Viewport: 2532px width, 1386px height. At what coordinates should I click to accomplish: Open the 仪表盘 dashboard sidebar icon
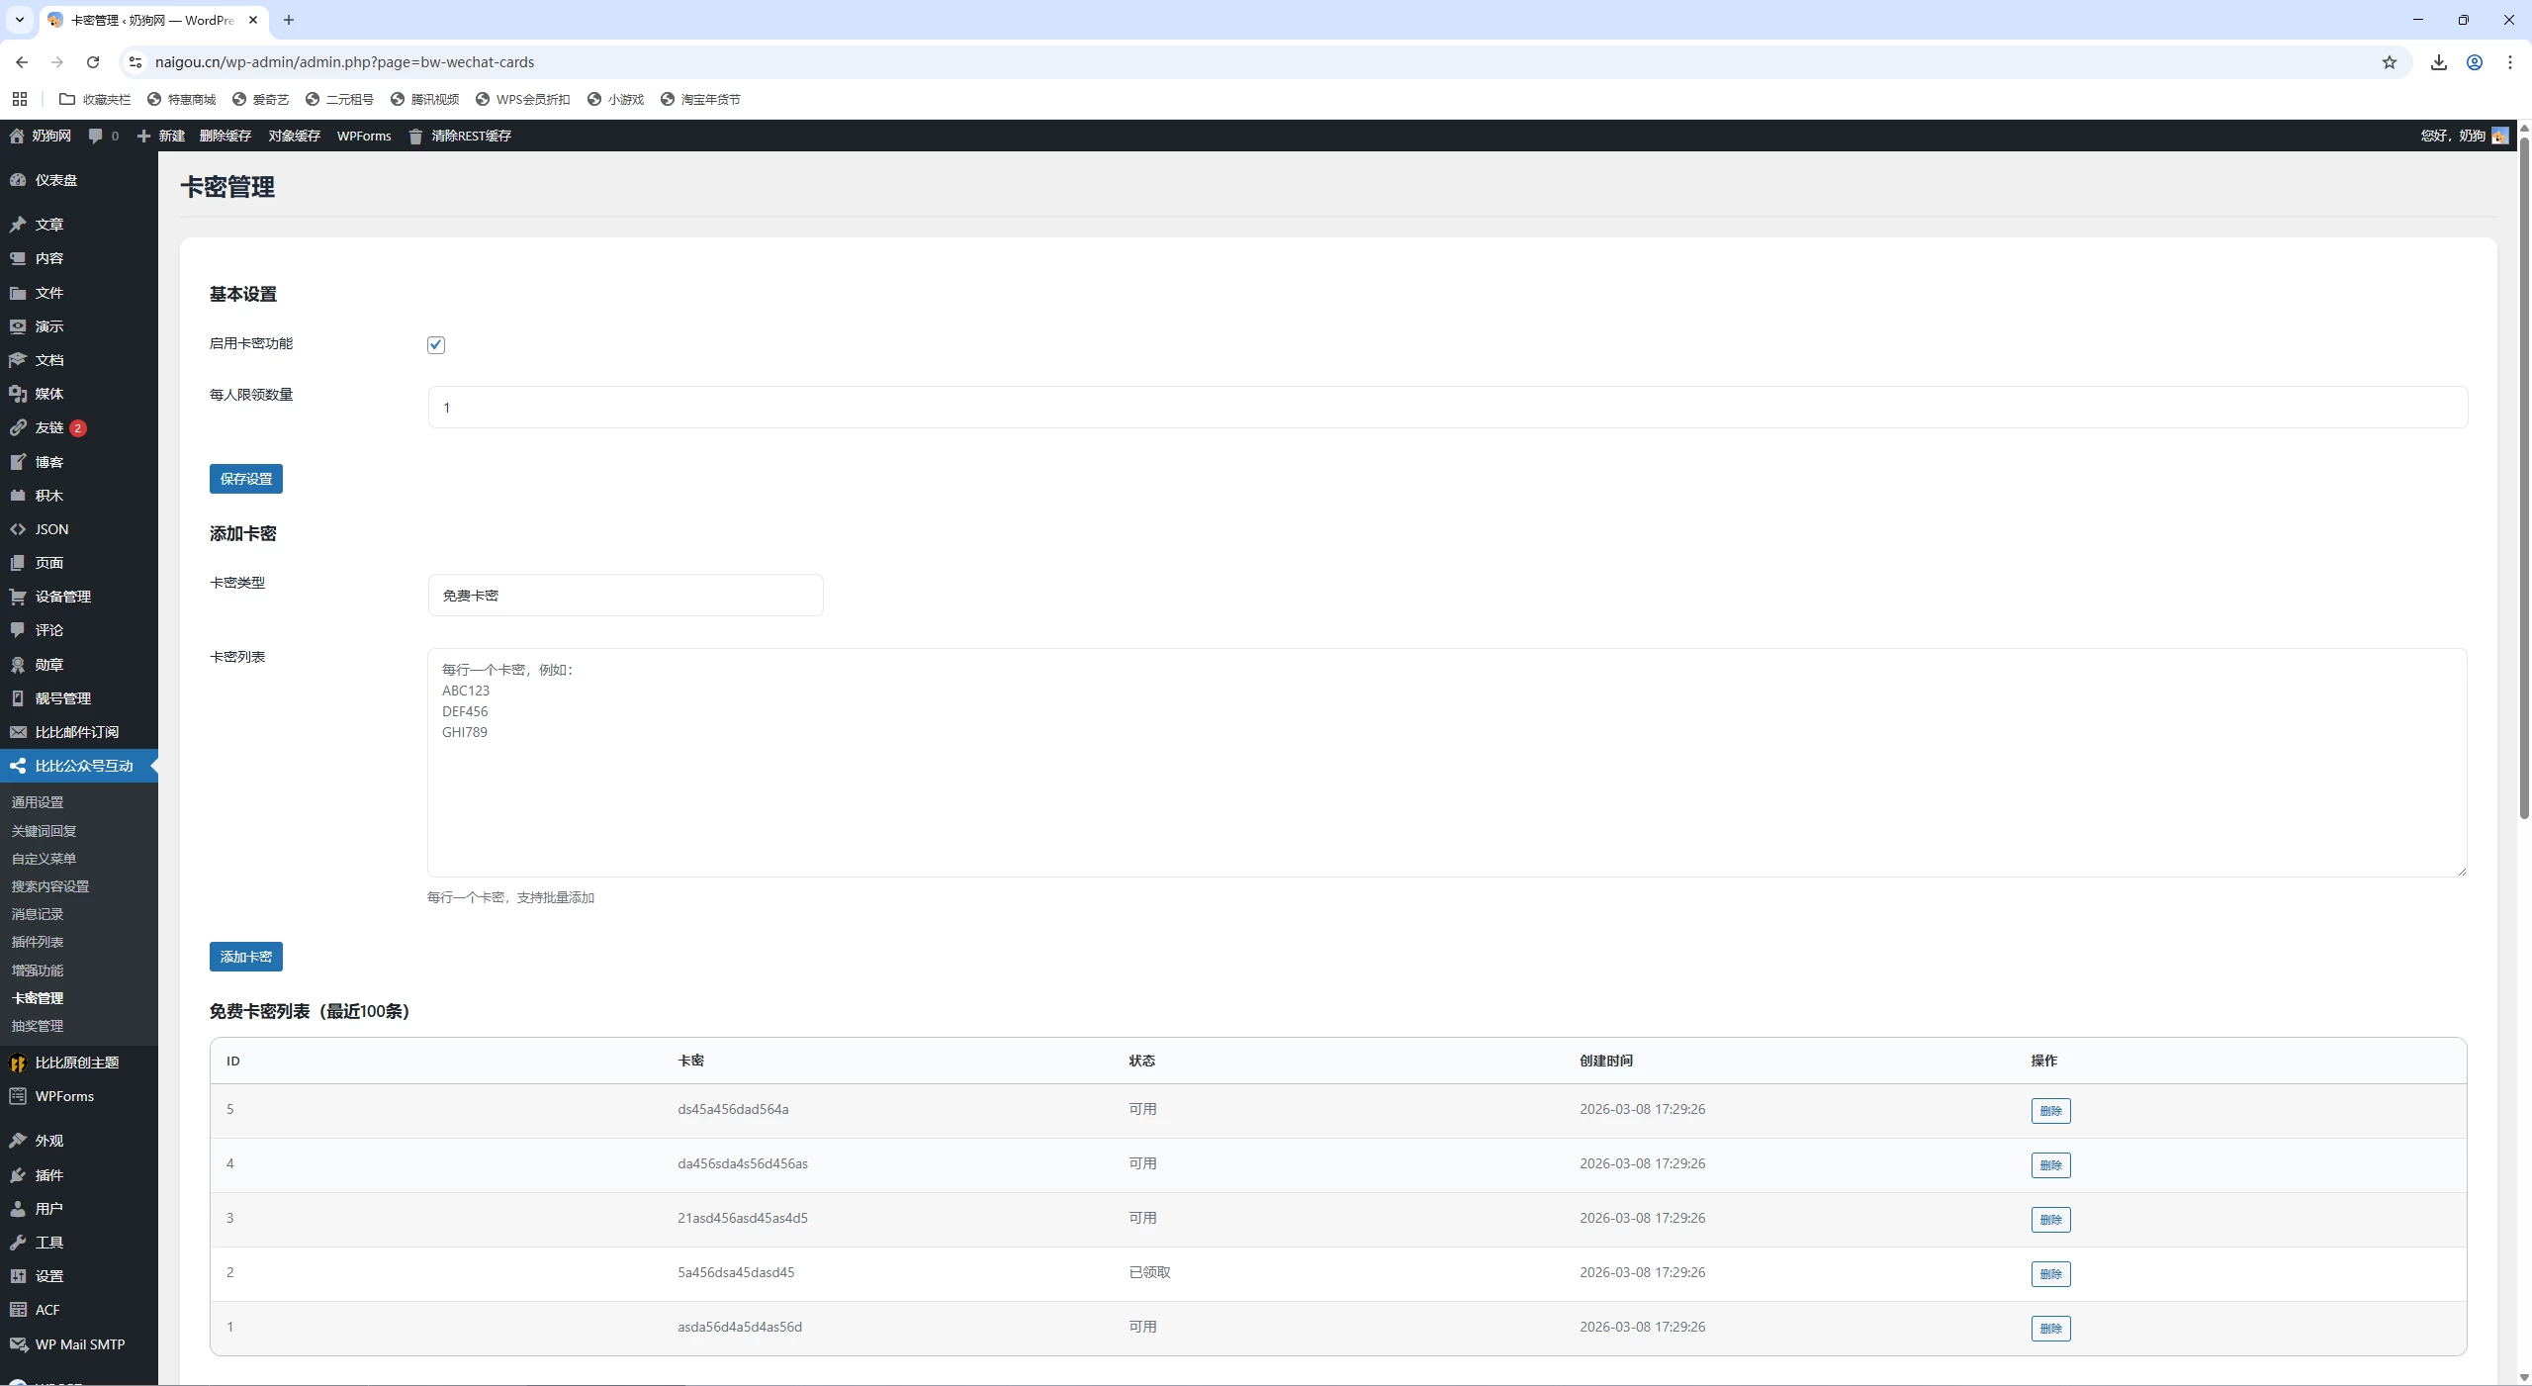pyautogui.click(x=18, y=180)
